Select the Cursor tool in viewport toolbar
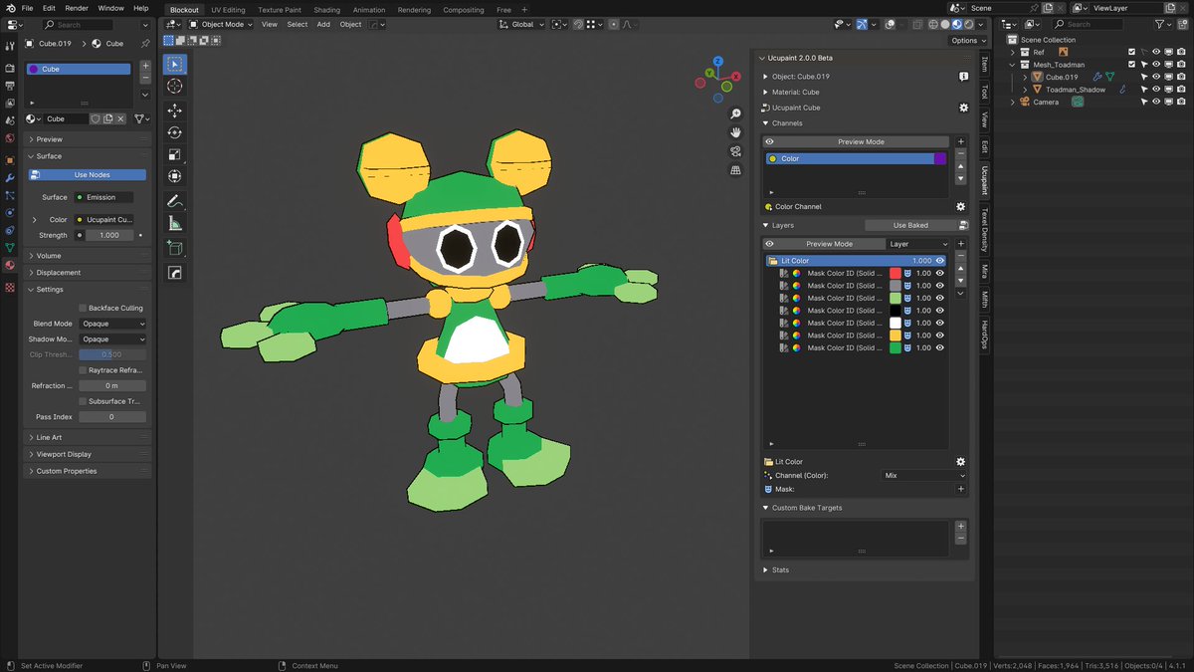Image resolution: width=1194 pixels, height=672 pixels. 175,87
